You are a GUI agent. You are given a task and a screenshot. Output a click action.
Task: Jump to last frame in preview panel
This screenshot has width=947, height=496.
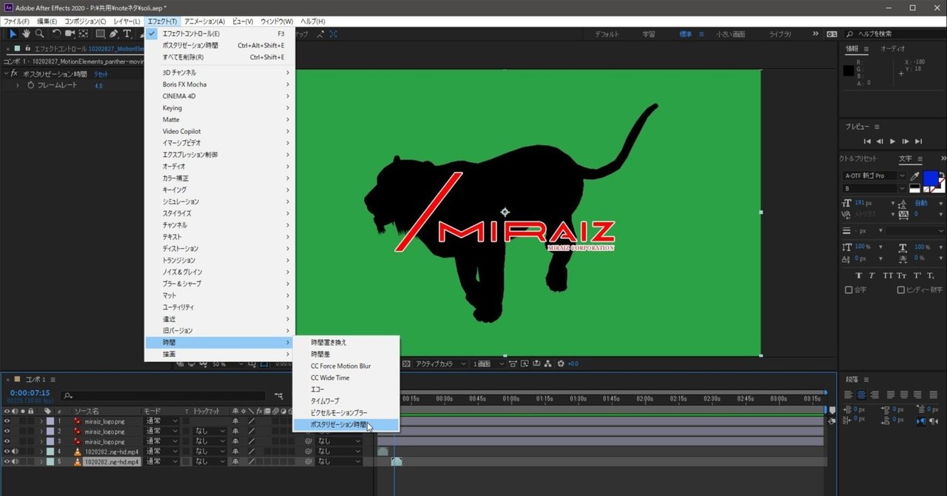[918, 141]
